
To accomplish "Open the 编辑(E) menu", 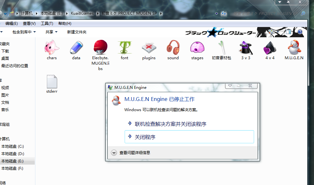I will coord(11,23).
